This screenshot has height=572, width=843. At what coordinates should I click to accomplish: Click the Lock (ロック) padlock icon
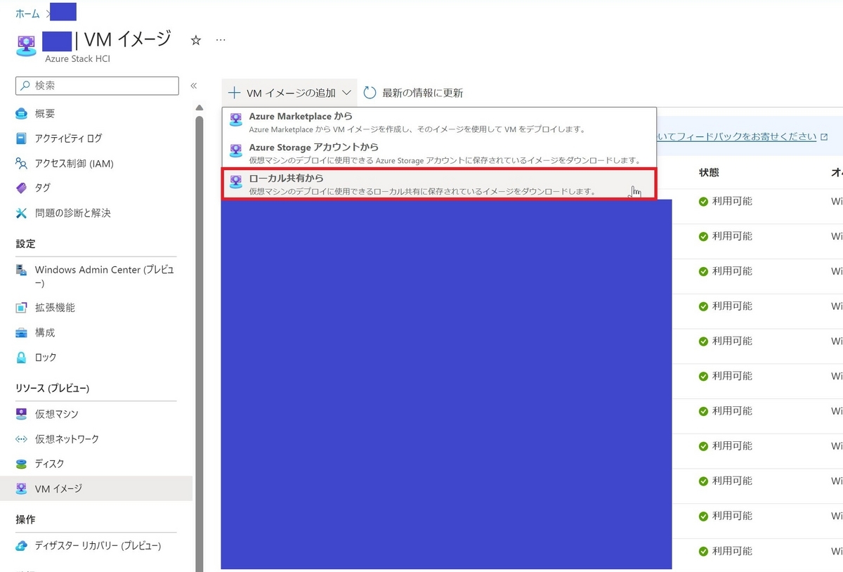click(x=22, y=358)
